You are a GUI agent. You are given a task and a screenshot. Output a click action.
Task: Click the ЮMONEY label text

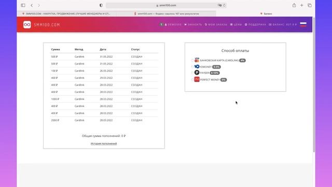pyautogui.click(x=206, y=67)
